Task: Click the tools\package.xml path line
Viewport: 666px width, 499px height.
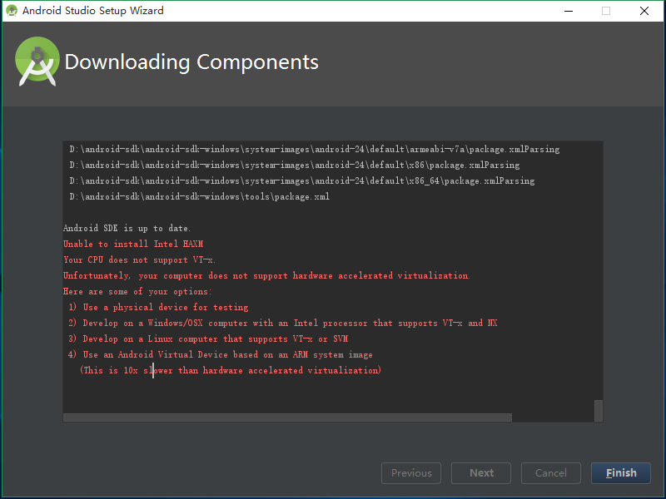Action: (x=200, y=196)
